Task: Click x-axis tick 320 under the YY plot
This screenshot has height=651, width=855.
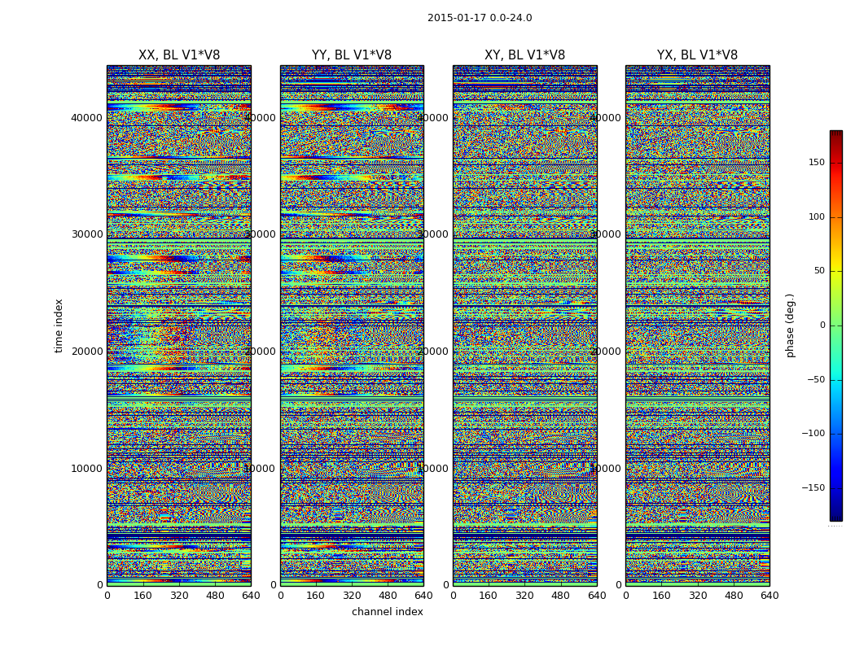Action: tap(352, 596)
